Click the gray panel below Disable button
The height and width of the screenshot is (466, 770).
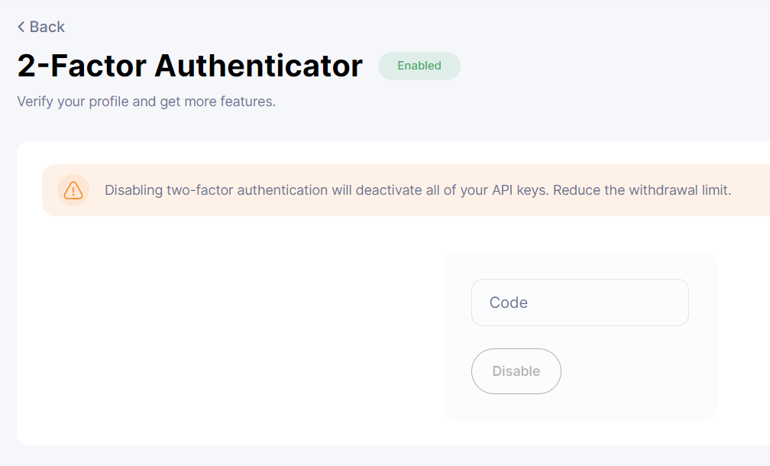pyautogui.click(x=581, y=409)
